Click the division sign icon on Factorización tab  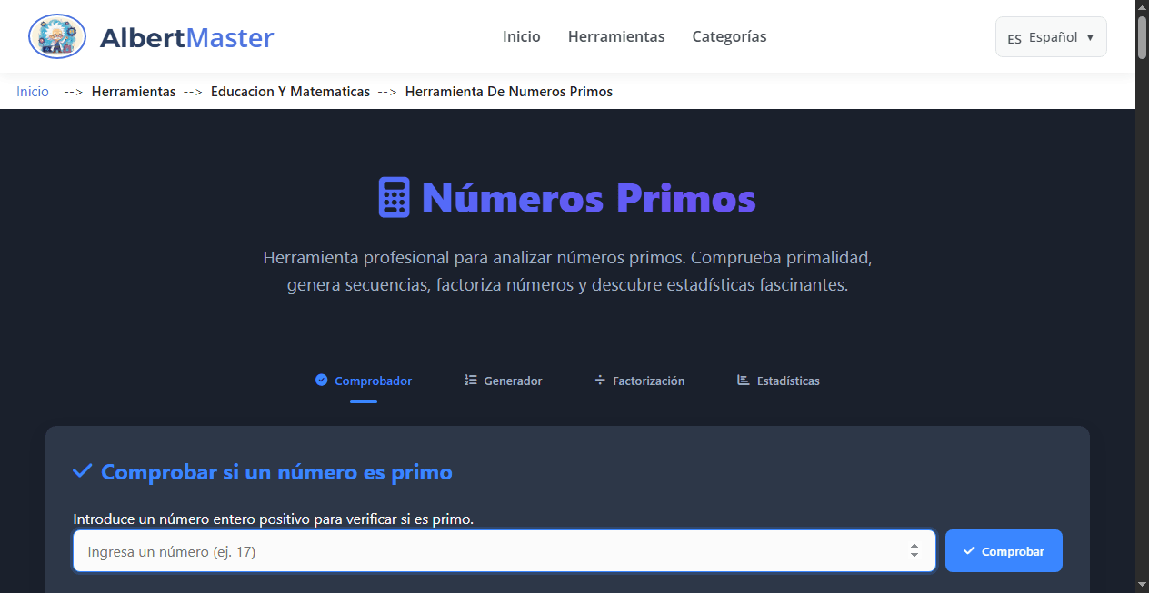(602, 381)
